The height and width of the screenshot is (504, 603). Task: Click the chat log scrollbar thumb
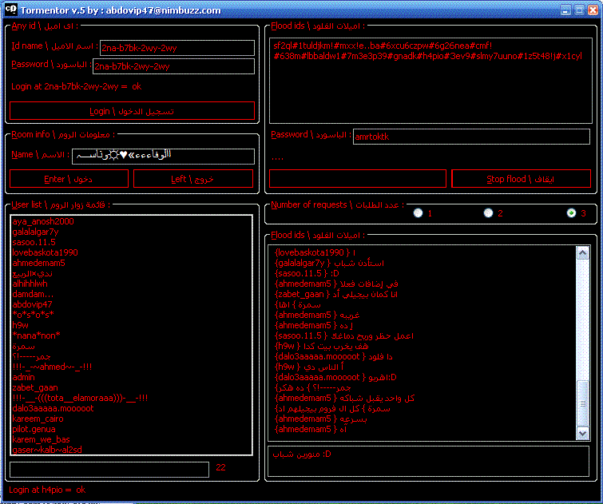tap(582, 403)
